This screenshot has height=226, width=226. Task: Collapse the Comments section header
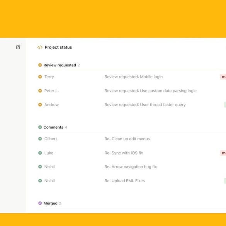[x=53, y=127]
